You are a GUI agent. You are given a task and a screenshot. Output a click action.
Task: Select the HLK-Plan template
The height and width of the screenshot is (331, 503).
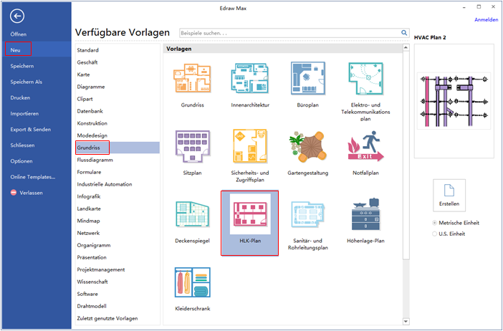click(x=250, y=224)
